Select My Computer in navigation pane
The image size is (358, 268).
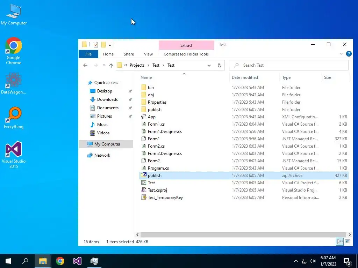point(106,144)
